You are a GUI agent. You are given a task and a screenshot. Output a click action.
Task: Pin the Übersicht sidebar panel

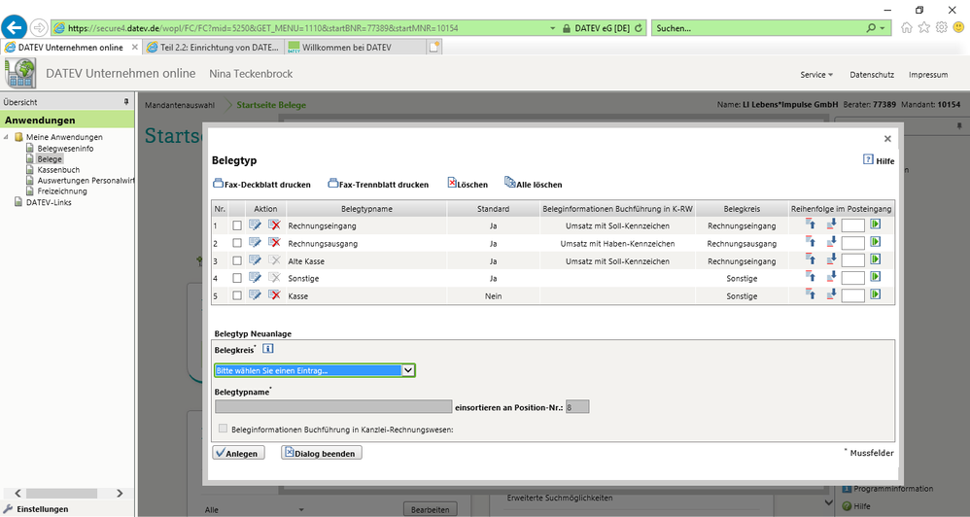(126, 101)
